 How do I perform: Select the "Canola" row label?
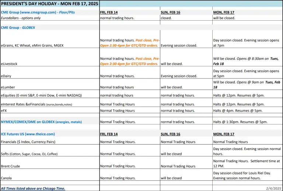coord(6,178)
